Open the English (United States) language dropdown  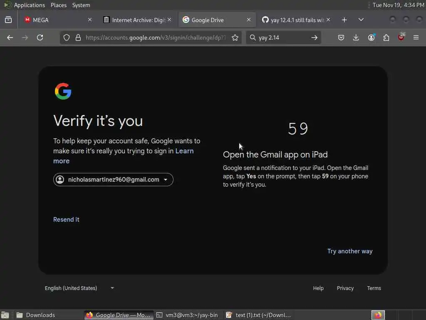point(79,288)
